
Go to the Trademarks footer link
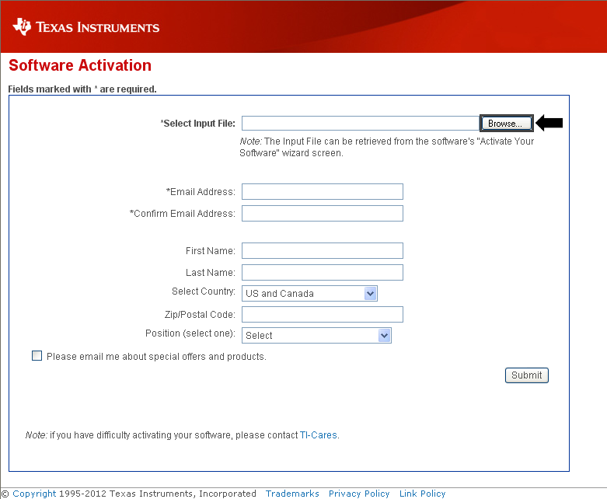pos(292,494)
